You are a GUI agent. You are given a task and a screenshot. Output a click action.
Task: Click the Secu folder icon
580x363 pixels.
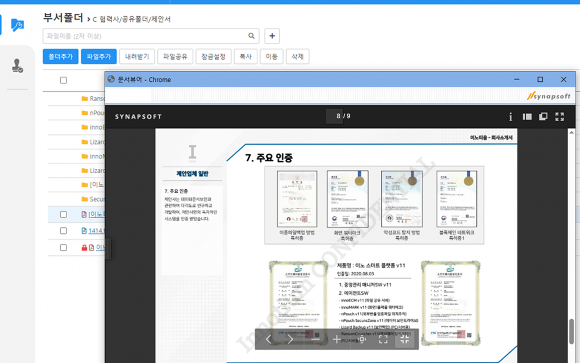point(85,200)
